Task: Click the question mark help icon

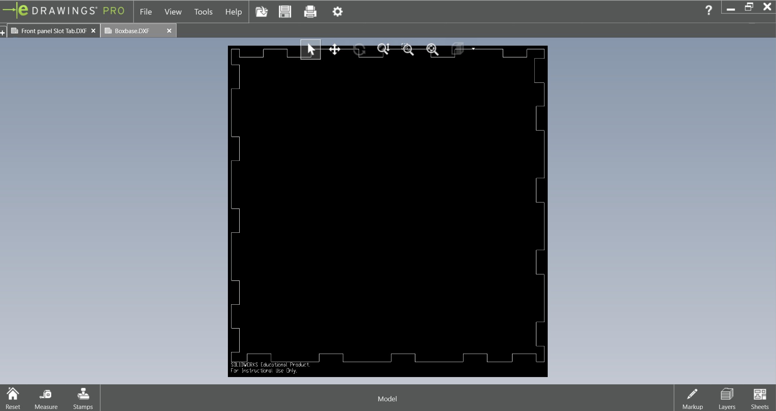Action: 708,10
